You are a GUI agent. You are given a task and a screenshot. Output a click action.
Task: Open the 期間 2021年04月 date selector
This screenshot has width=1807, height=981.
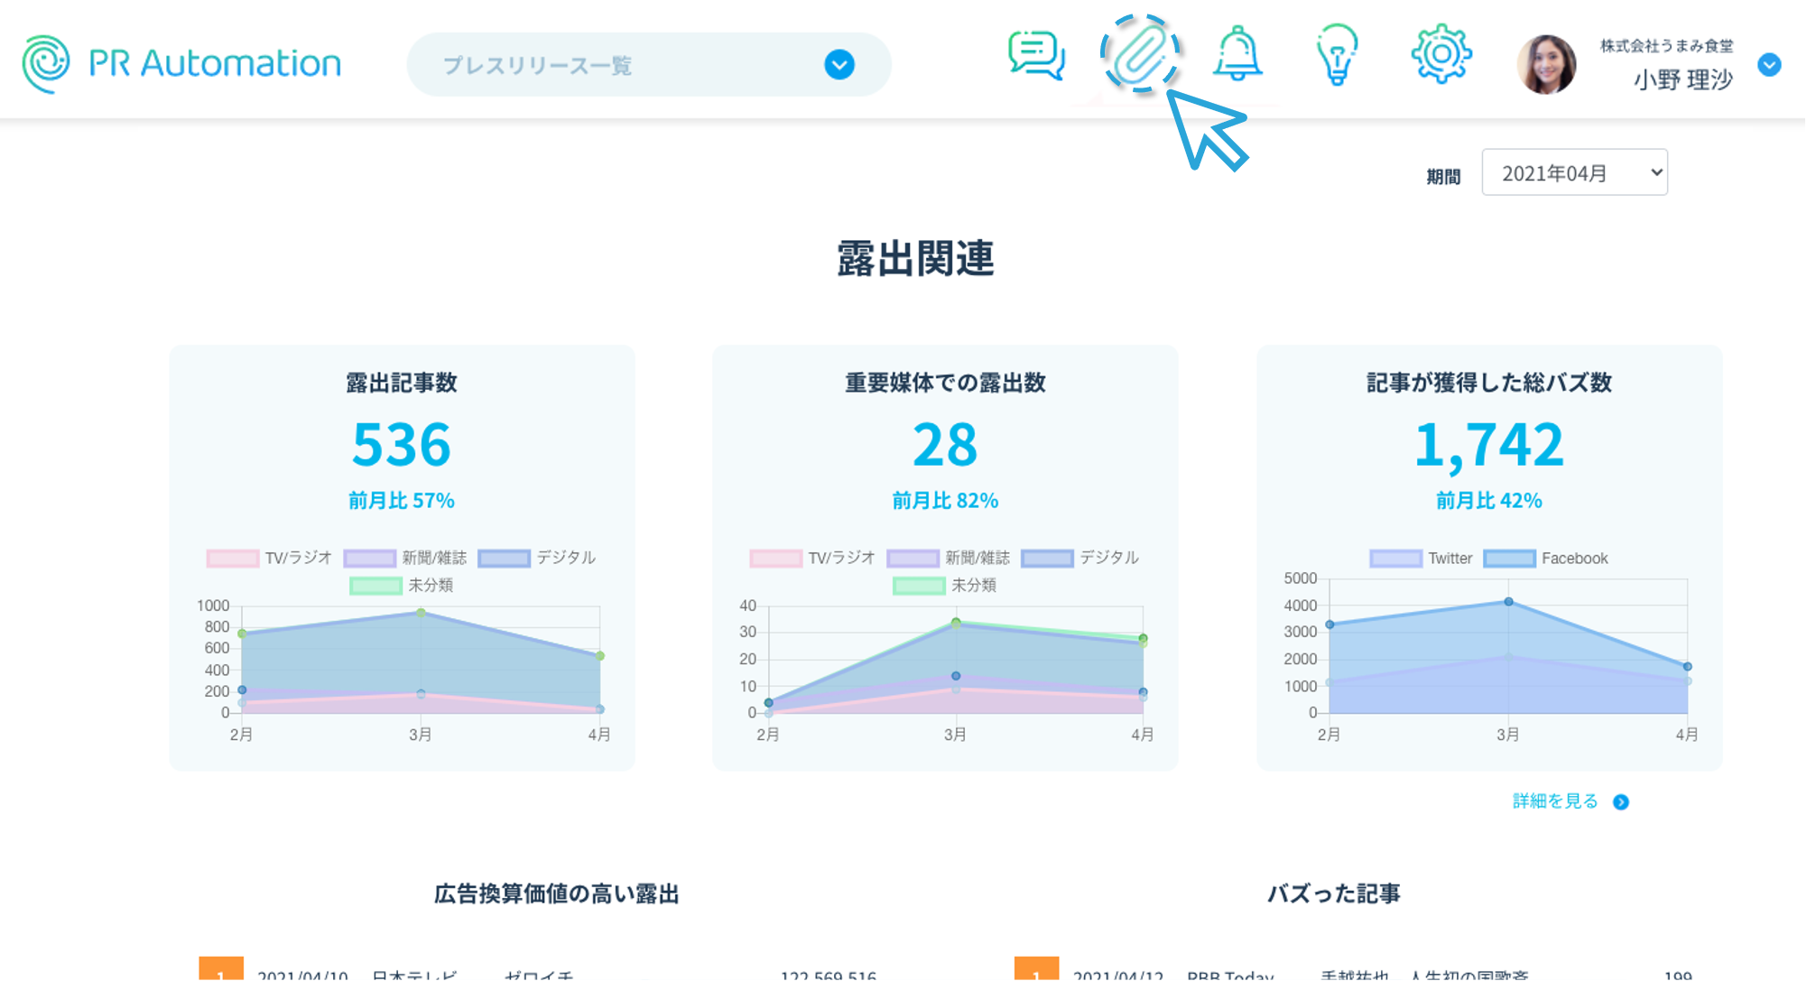click(x=1574, y=172)
